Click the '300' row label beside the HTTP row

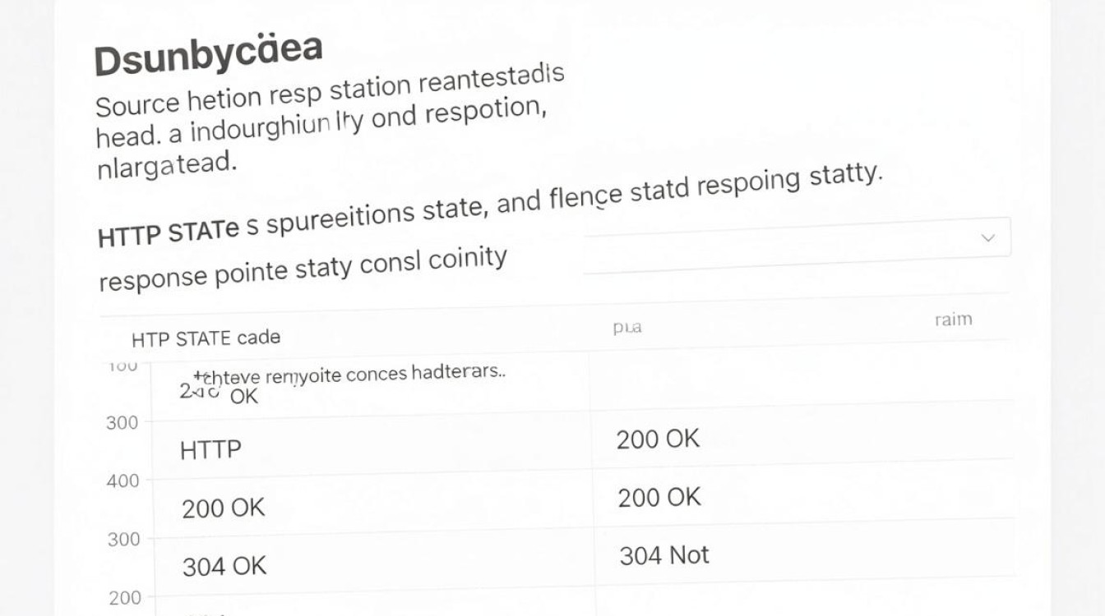[122, 423]
